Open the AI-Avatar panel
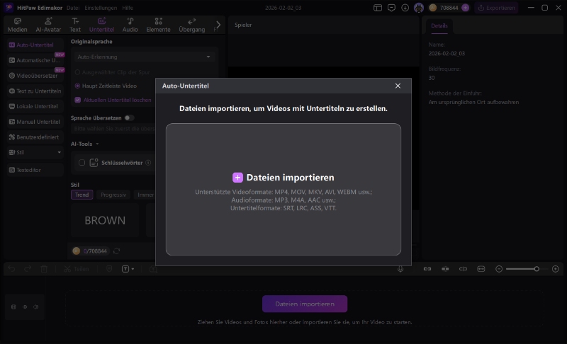 pos(48,25)
